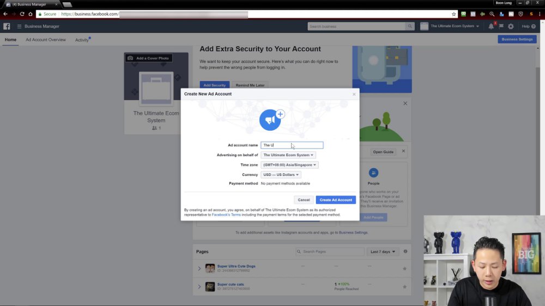Click the Create Ad Account button
Screen dimensions: 545x306
[x=336, y=200]
